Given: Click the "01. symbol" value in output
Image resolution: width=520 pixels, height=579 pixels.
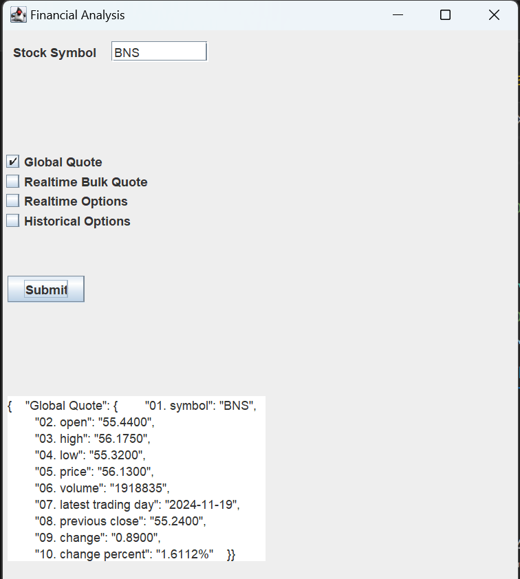Looking at the screenshot, I should (237, 406).
